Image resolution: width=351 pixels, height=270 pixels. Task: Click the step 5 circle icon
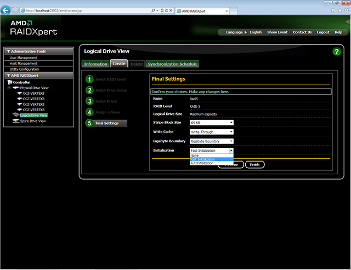[89, 123]
